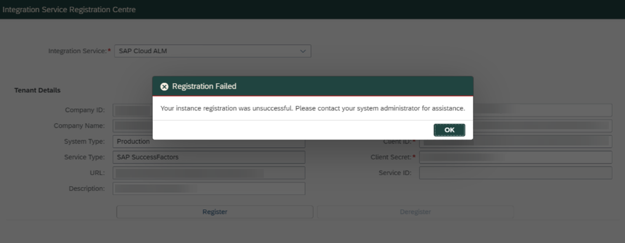Viewport: 625px width, 243px height.
Task: Click the Description label
Action: (87, 189)
